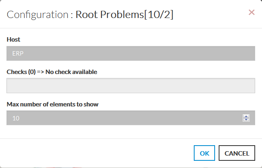Click the colon in the dialog title
This screenshot has width=262, height=168.
pos(72,15)
